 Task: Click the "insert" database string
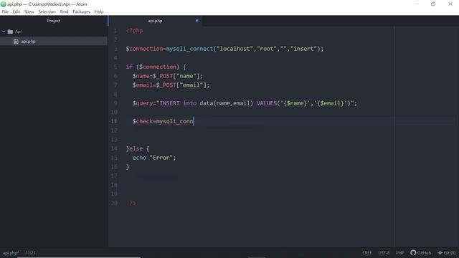303,49
